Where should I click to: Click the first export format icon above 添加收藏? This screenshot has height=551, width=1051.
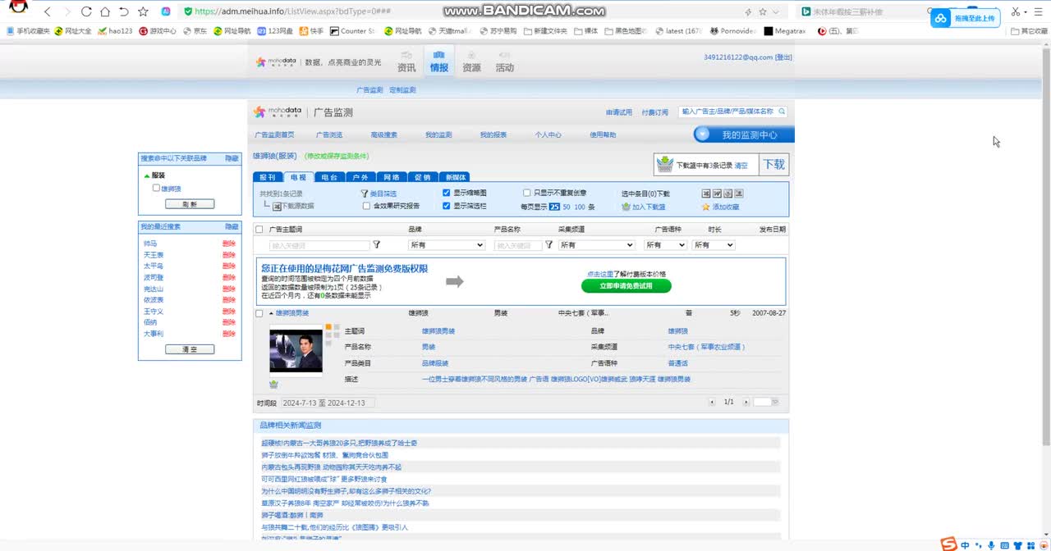tap(706, 194)
